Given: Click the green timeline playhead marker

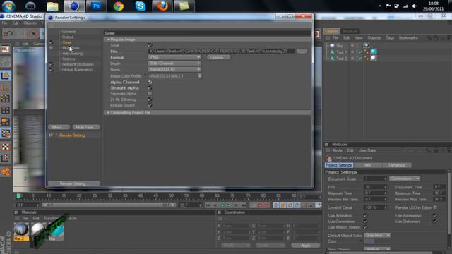Looking at the screenshot, I should [x=18, y=196].
